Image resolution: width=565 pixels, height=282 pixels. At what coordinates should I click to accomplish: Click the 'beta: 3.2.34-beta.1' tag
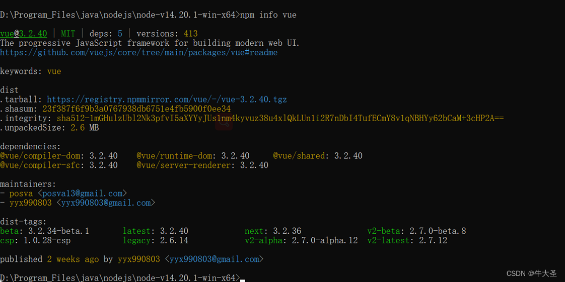click(45, 231)
